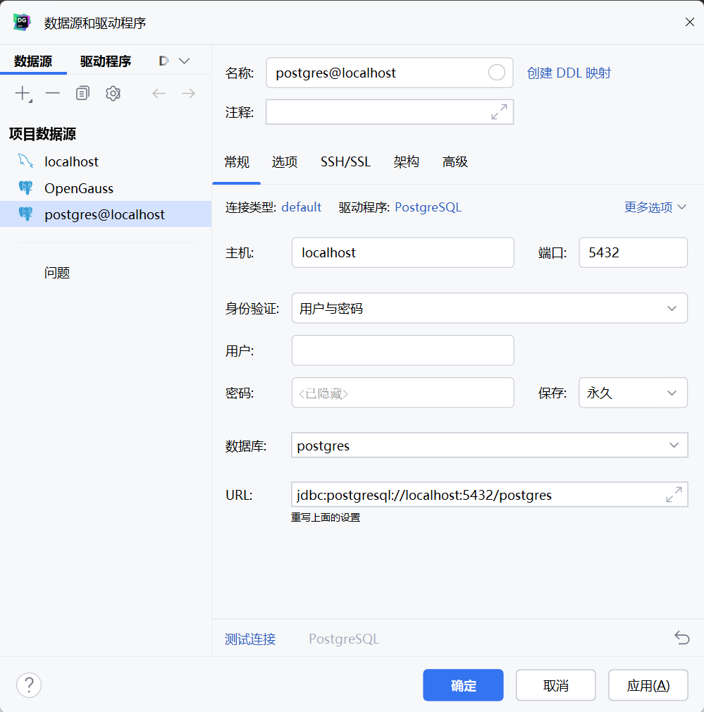
Task: Expand hidden tabs chevron next to D
Action: pos(184,61)
